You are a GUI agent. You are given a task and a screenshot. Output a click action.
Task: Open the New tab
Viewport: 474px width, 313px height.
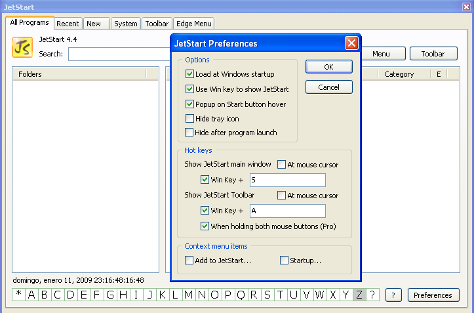[96, 24]
